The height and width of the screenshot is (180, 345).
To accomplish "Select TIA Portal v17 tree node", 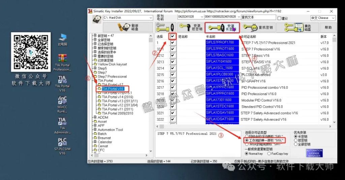I will pyautogui.click(x=113, y=84).
